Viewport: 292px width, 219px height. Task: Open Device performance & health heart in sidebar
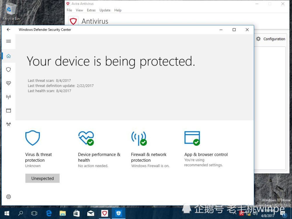[8, 83]
